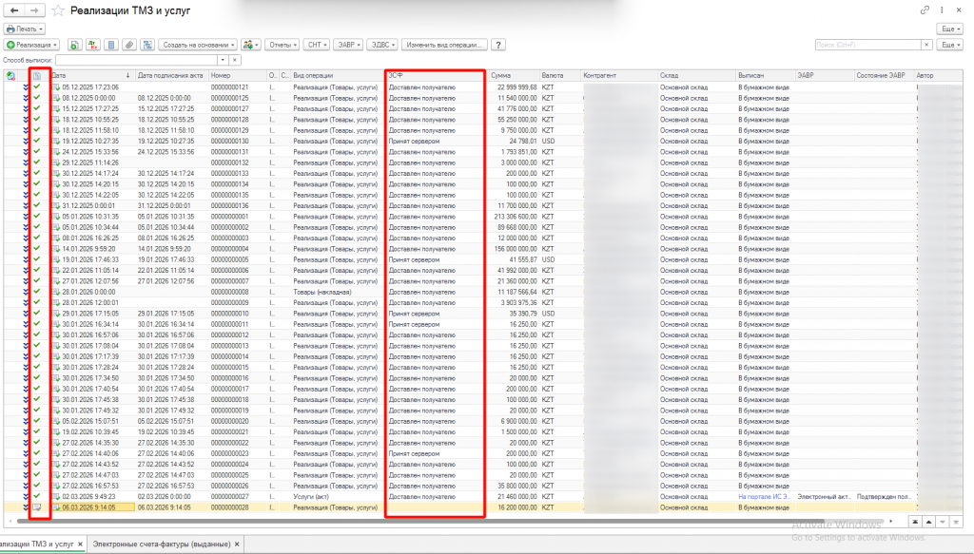Sort by the Дата подписания акта column header

point(170,76)
